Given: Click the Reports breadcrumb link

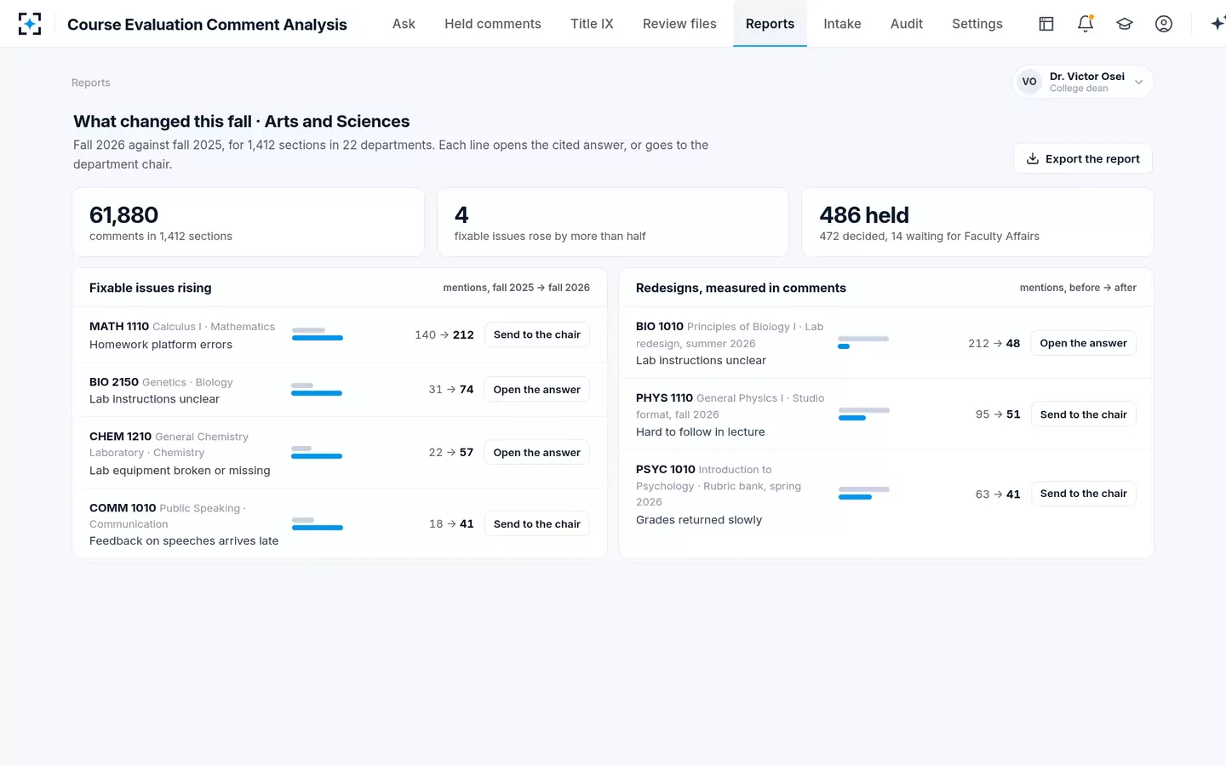Looking at the screenshot, I should (91, 83).
